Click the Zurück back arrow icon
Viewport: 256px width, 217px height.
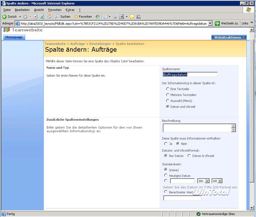click(4, 17)
